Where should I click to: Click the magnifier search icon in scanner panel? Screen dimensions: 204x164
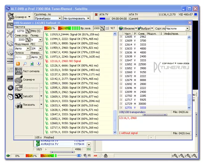(x=25, y=64)
